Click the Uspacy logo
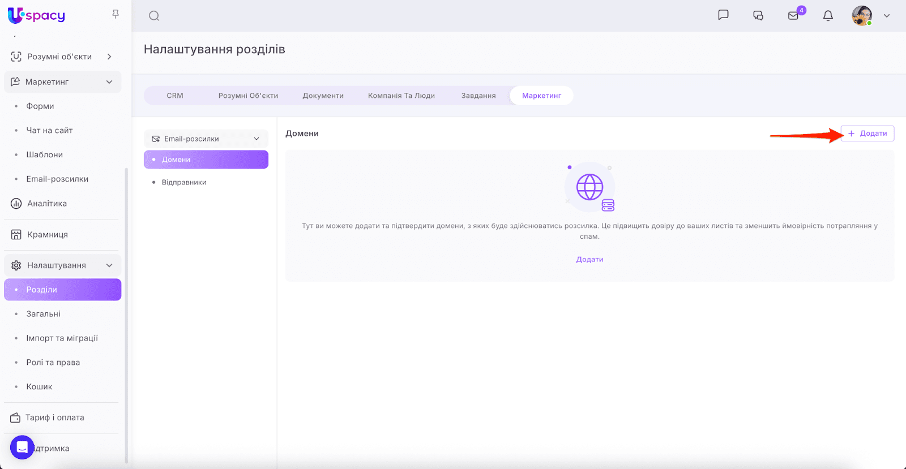Image resolution: width=906 pixels, height=469 pixels. click(37, 15)
